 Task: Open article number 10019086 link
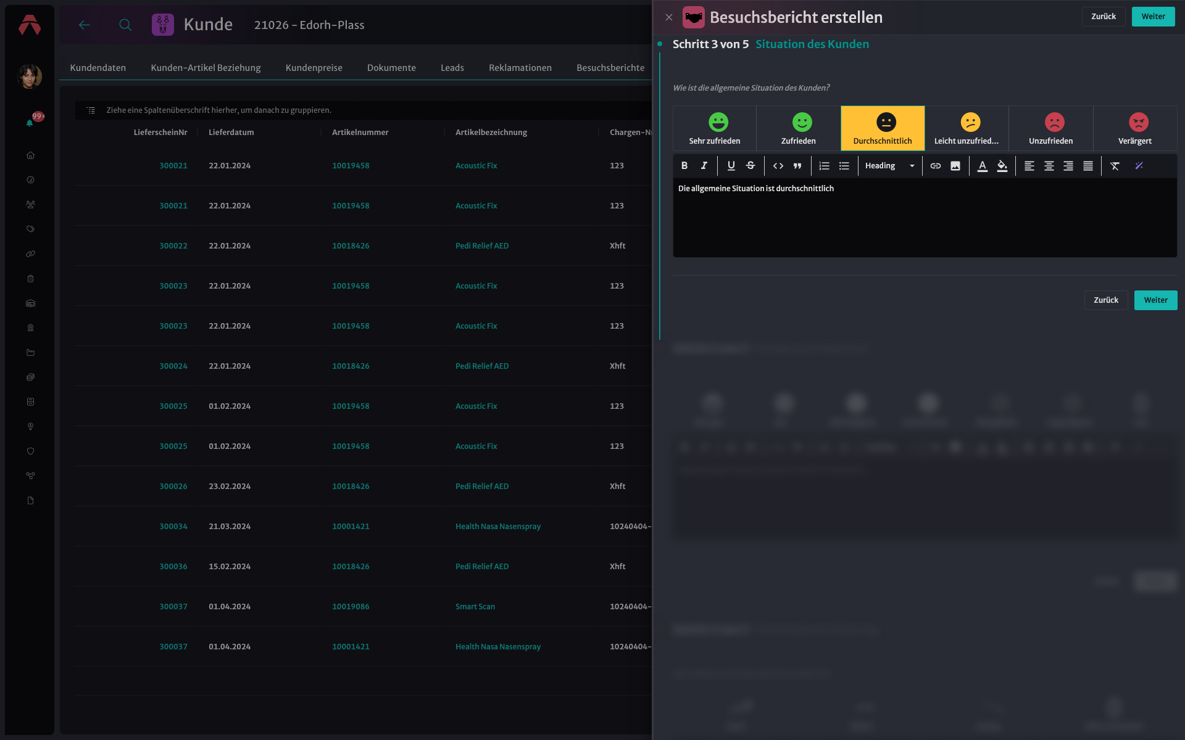tap(351, 607)
